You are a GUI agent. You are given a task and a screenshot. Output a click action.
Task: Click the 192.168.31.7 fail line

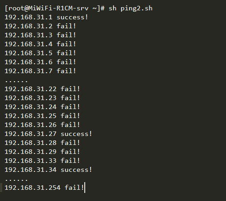(x=40, y=71)
